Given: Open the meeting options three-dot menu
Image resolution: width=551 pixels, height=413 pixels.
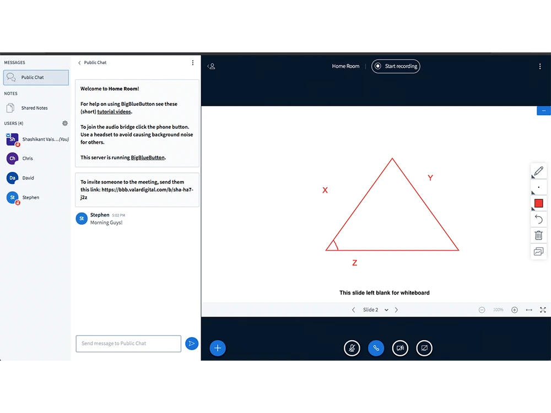Looking at the screenshot, I should 540,66.
